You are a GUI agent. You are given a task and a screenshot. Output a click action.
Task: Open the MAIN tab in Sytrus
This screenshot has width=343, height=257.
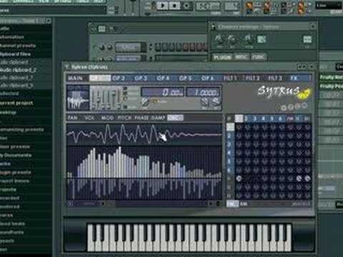click(x=75, y=79)
